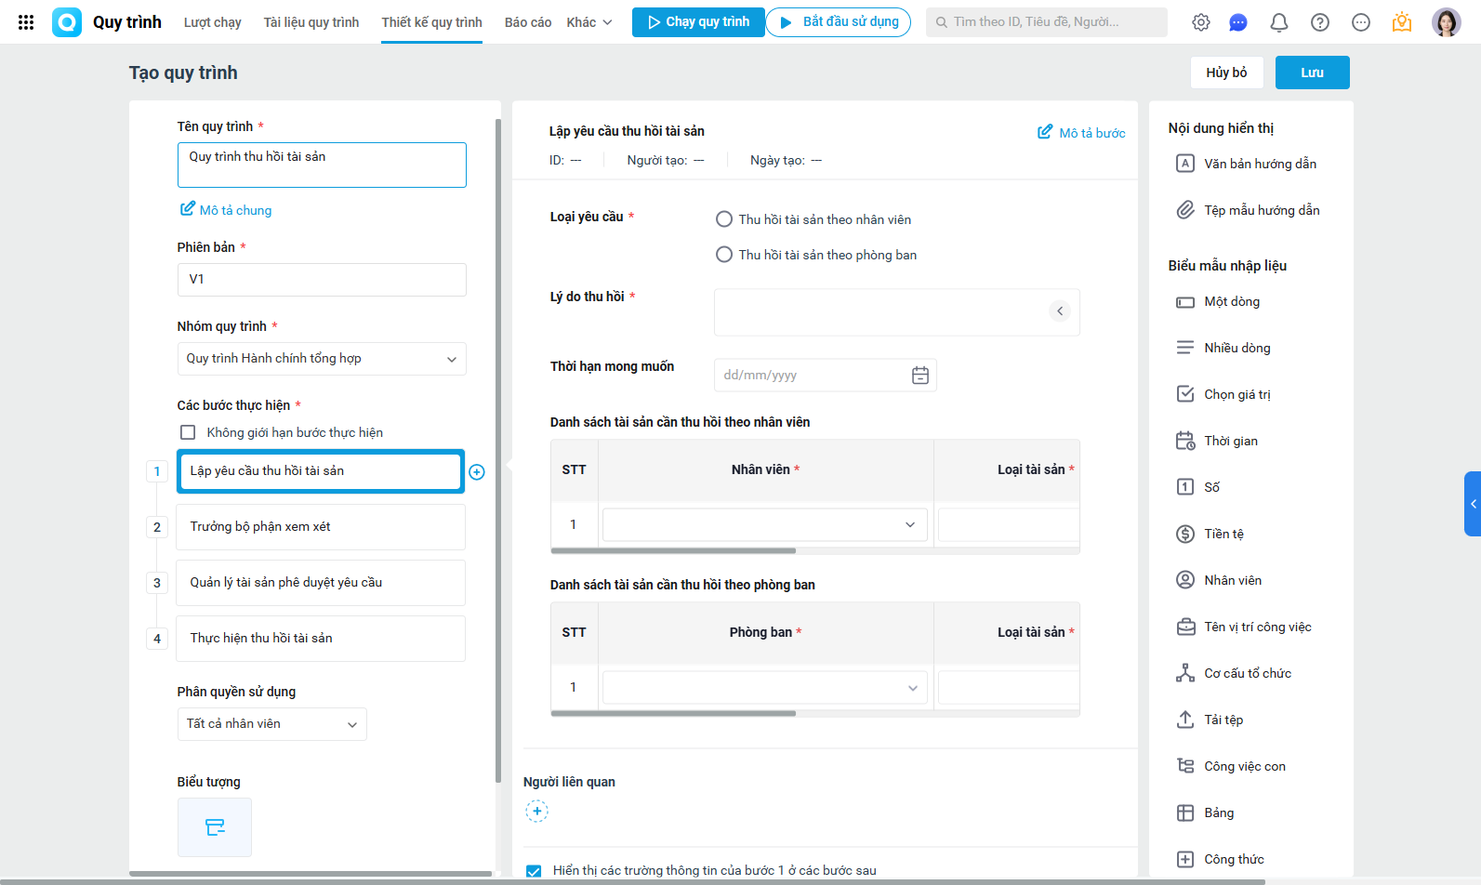
Task: Open the user avatar menu
Action: [1447, 22]
